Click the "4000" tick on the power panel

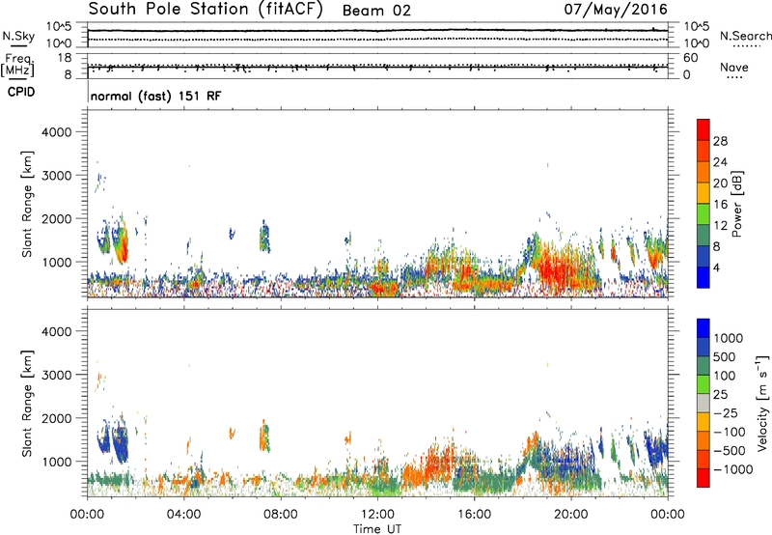(x=56, y=132)
